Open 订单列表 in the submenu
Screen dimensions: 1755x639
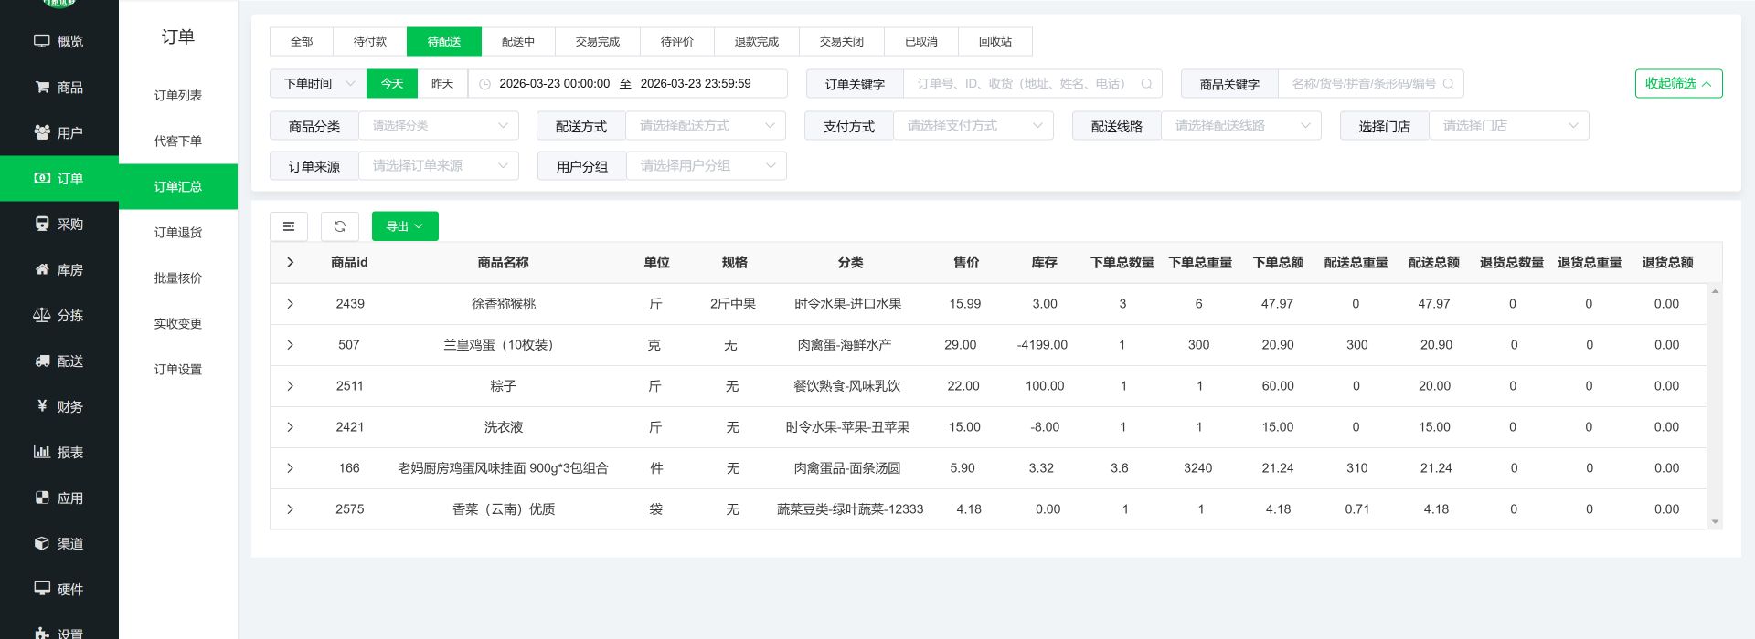pos(178,95)
